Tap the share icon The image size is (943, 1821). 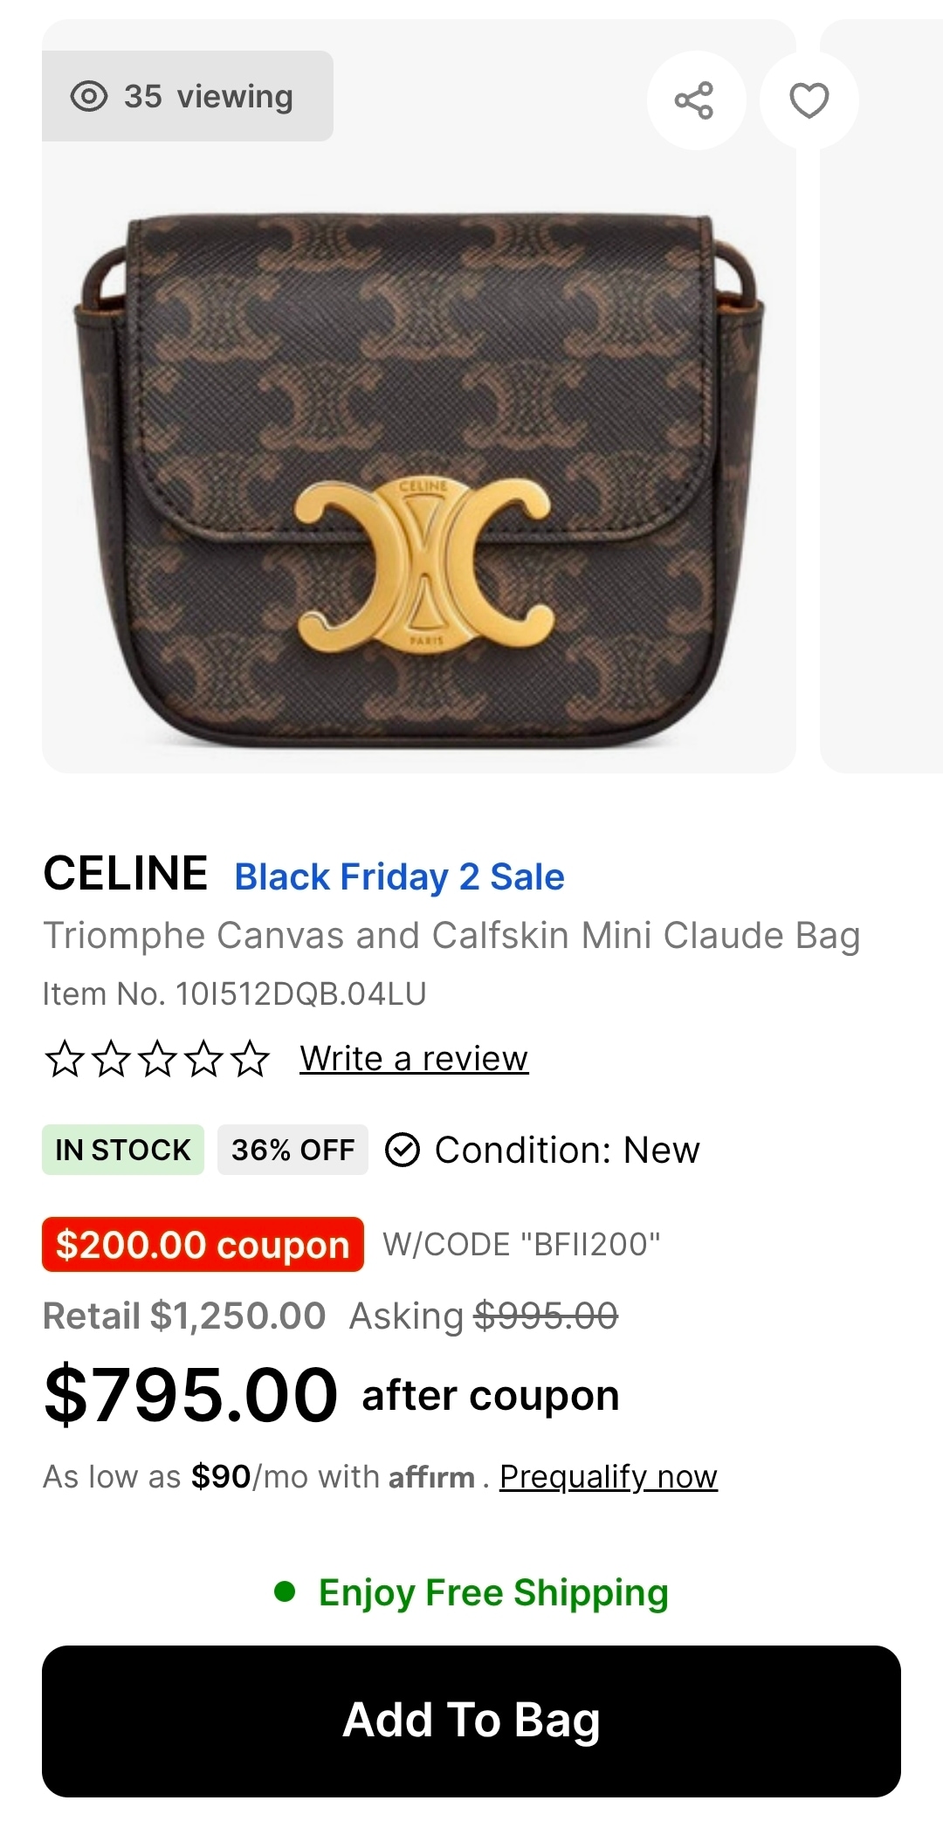695,100
